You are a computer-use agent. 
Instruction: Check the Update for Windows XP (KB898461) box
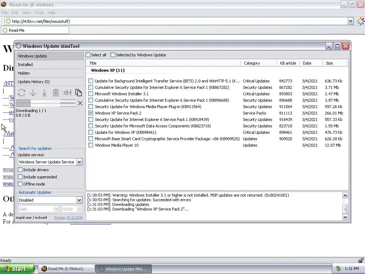click(91, 132)
